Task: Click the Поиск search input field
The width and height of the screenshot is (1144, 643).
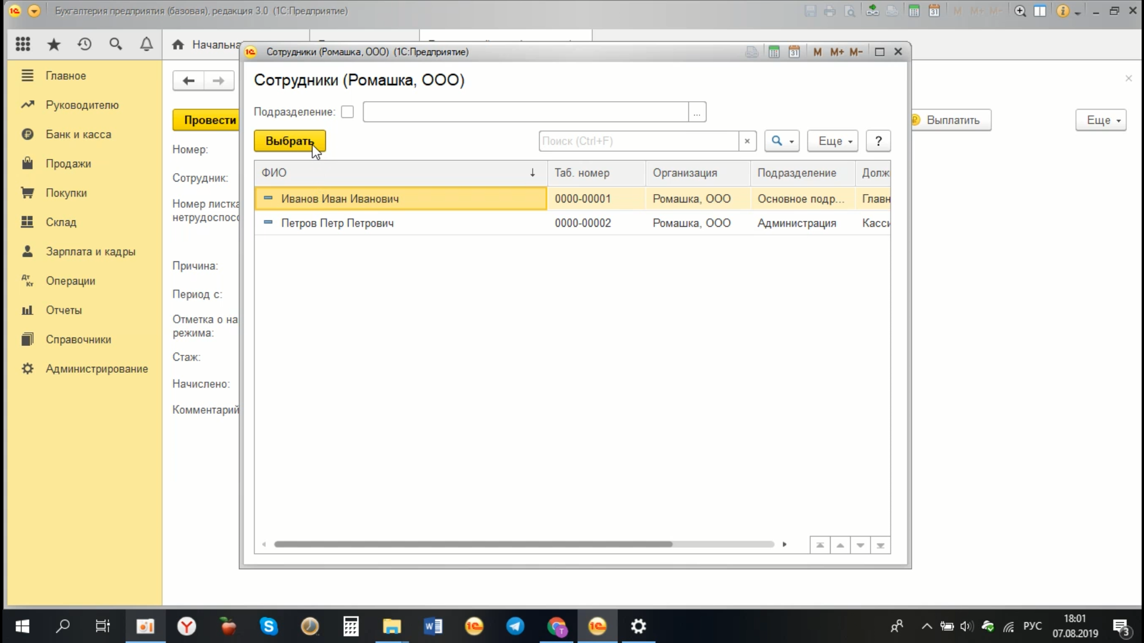Action: point(638,141)
